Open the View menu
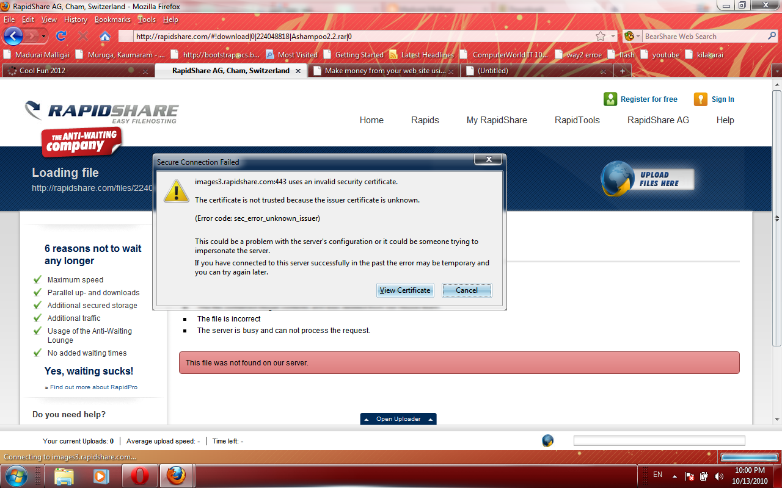This screenshot has height=488, width=782. (x=49, y=20)
